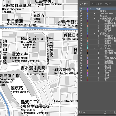Select 河川名 under 中国繁体語 文字

point(108,31)
